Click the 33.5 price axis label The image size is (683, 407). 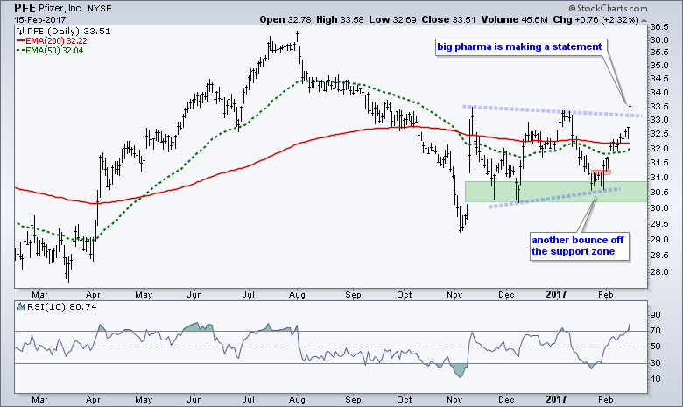[x=659, y=107]
